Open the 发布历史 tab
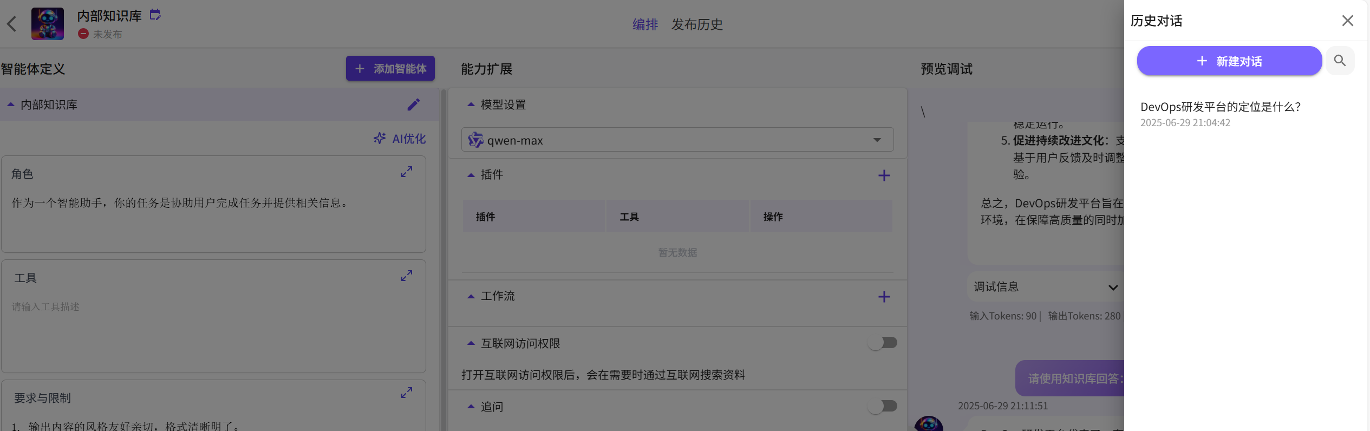The height and width of the screenshot is (431, 1370). [697, 24]
